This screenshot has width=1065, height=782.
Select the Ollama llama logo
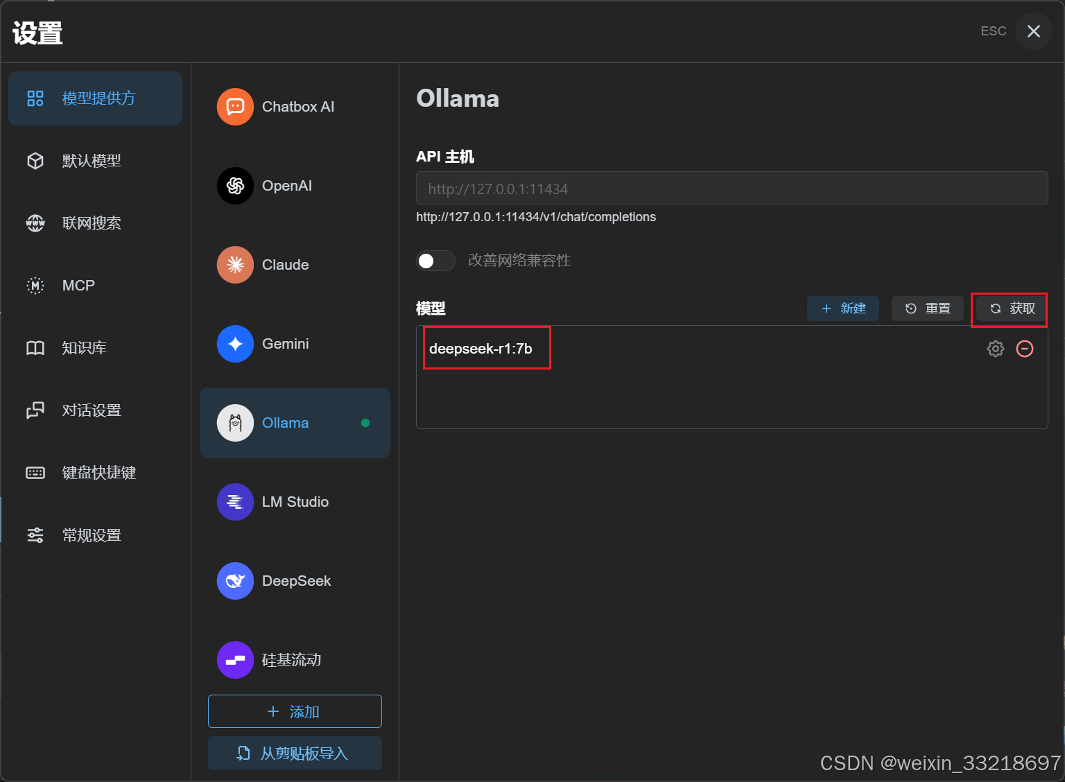(x=236, y=423)
